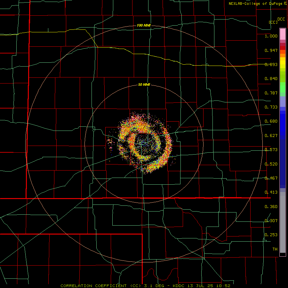
Task: Click the 0.573 scale value
Action: coord(271,150)
